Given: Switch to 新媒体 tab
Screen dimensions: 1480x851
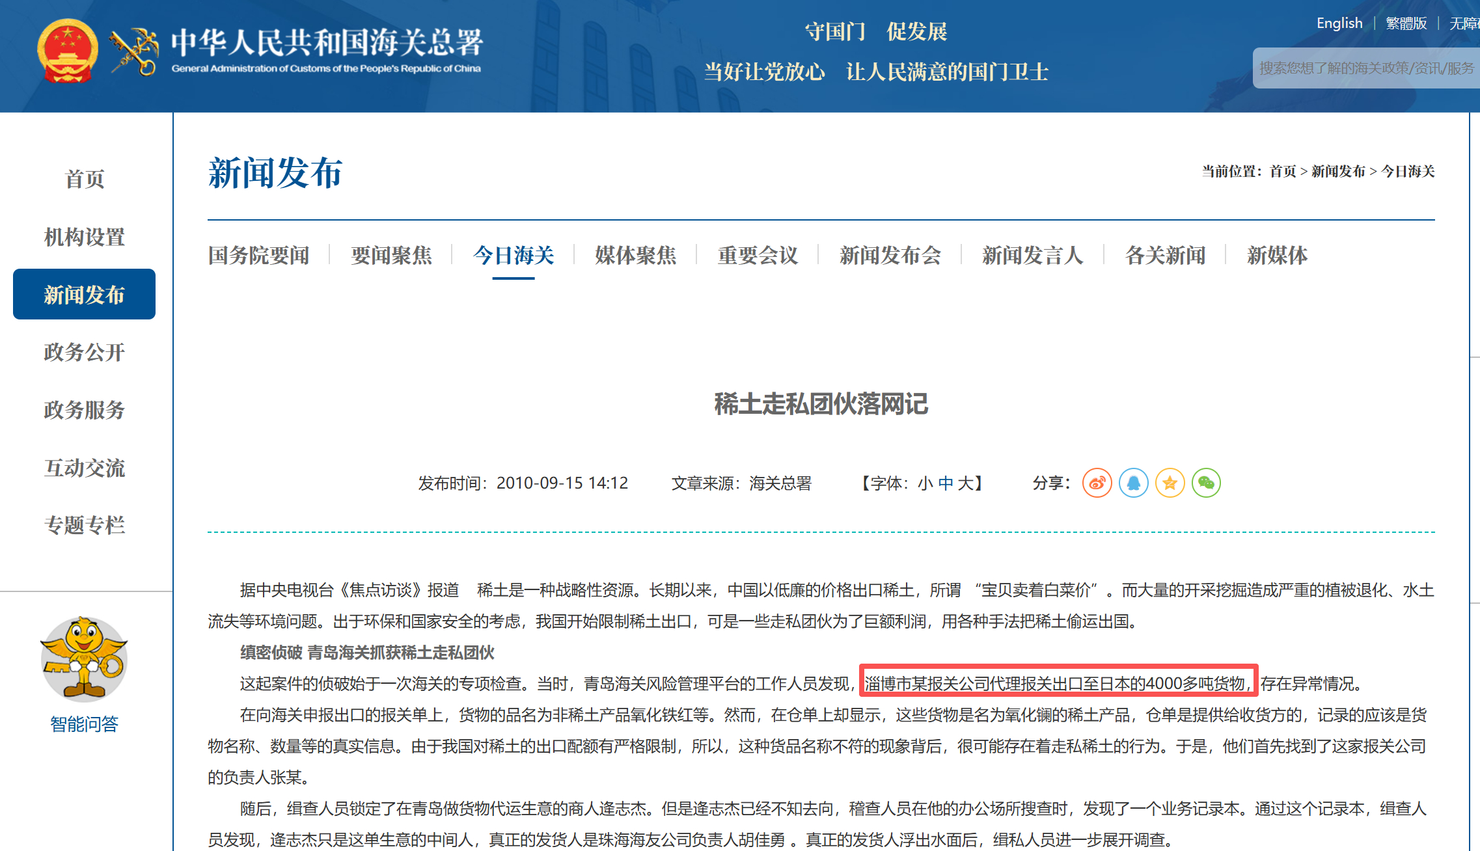Looking at the screenshot, I should [x=1277, y=255].
